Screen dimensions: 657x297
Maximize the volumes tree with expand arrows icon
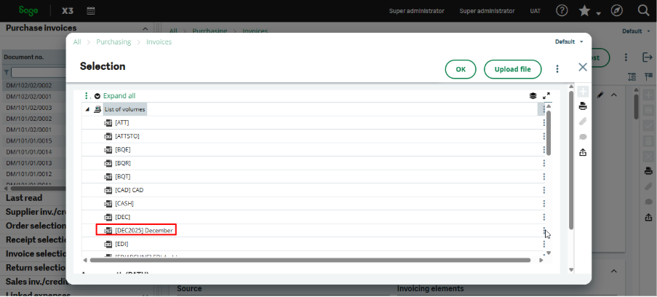coord(546,95)
